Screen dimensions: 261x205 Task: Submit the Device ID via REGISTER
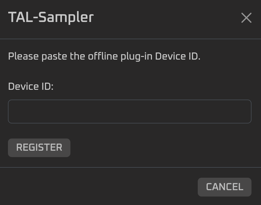(39, 148)
